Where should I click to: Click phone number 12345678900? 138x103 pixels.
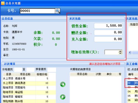tap(19, 44)
